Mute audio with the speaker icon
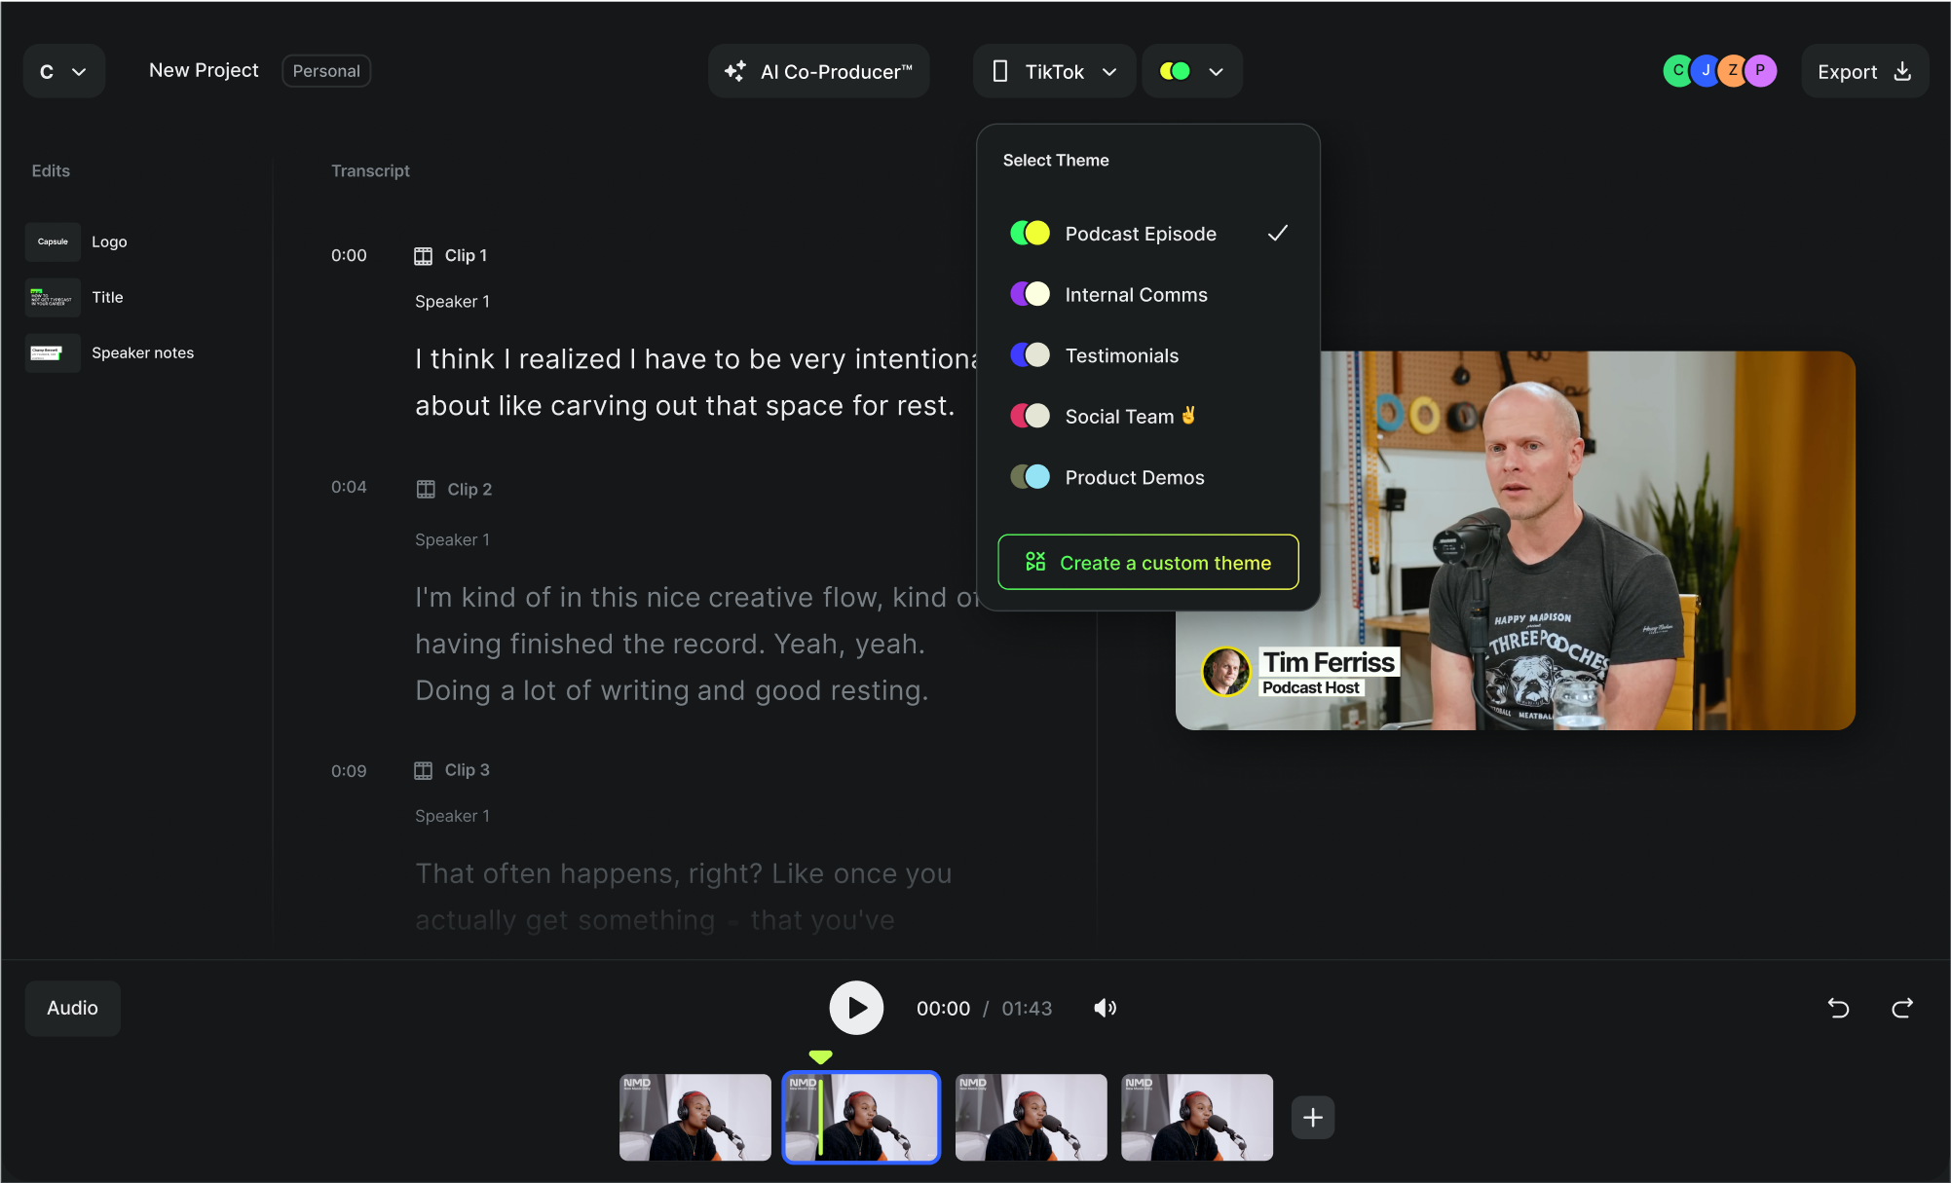This screenshot has height=1183, width=1951. [x=1105, y=1008]
